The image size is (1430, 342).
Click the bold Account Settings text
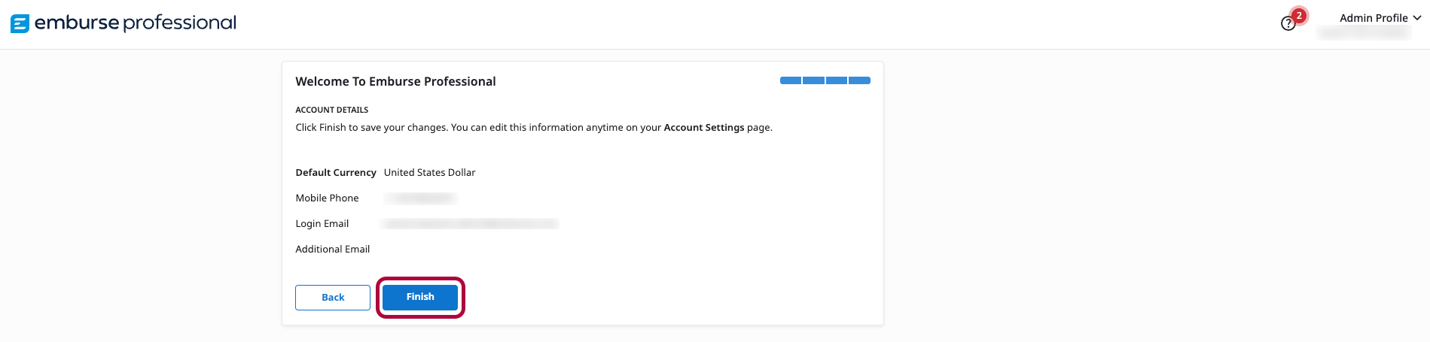click(703, 128)
